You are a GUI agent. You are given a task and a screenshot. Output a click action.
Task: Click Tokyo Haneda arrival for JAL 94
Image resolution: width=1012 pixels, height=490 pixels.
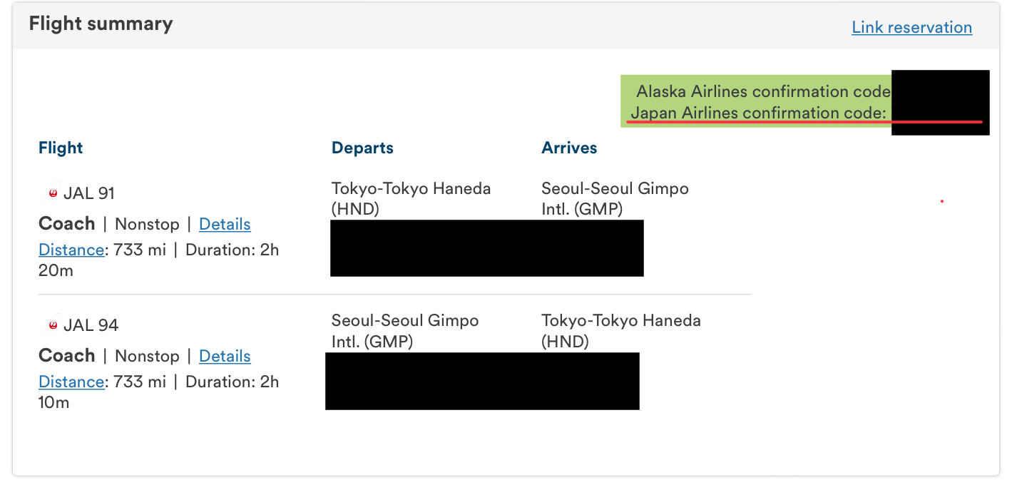pos(621,331)
